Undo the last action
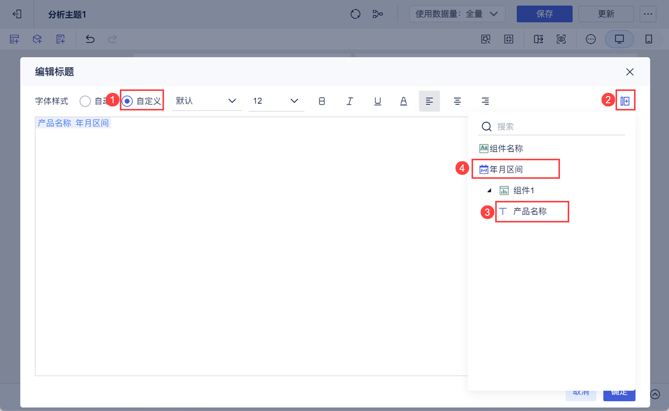The width and height of the screenshot is (669, 411). (90, 39)
